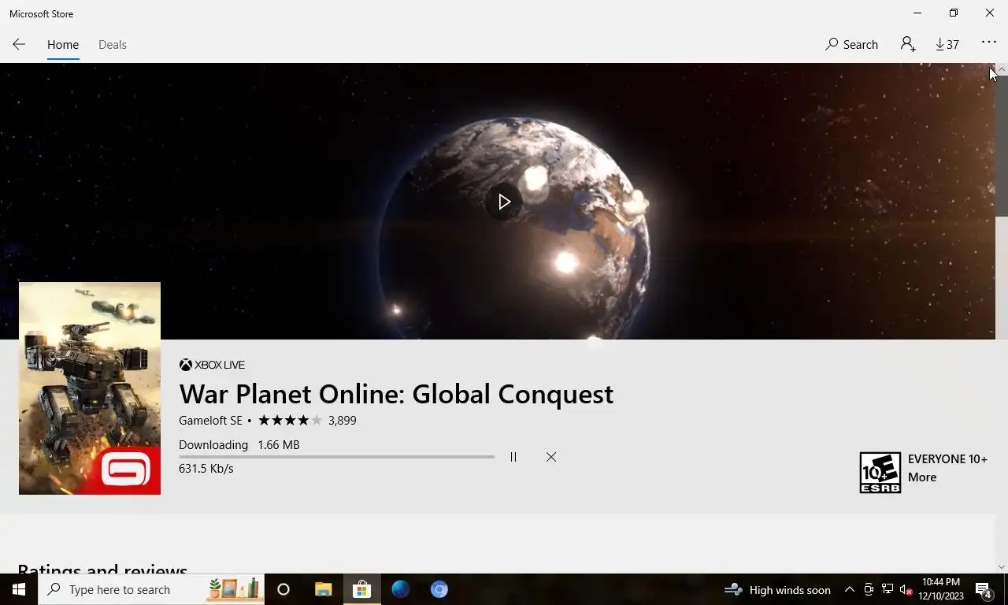Click the star rating
Viewport: 1008px width, 605px height.
pyautogui.click(x=290, y=421)
